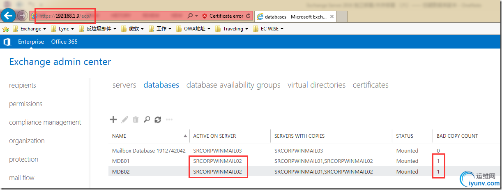The height and width of the screenshot is (190, 502).
Task: Open the 微软 favorites folder
Action: pyautogui.click(x=132, y=29)
